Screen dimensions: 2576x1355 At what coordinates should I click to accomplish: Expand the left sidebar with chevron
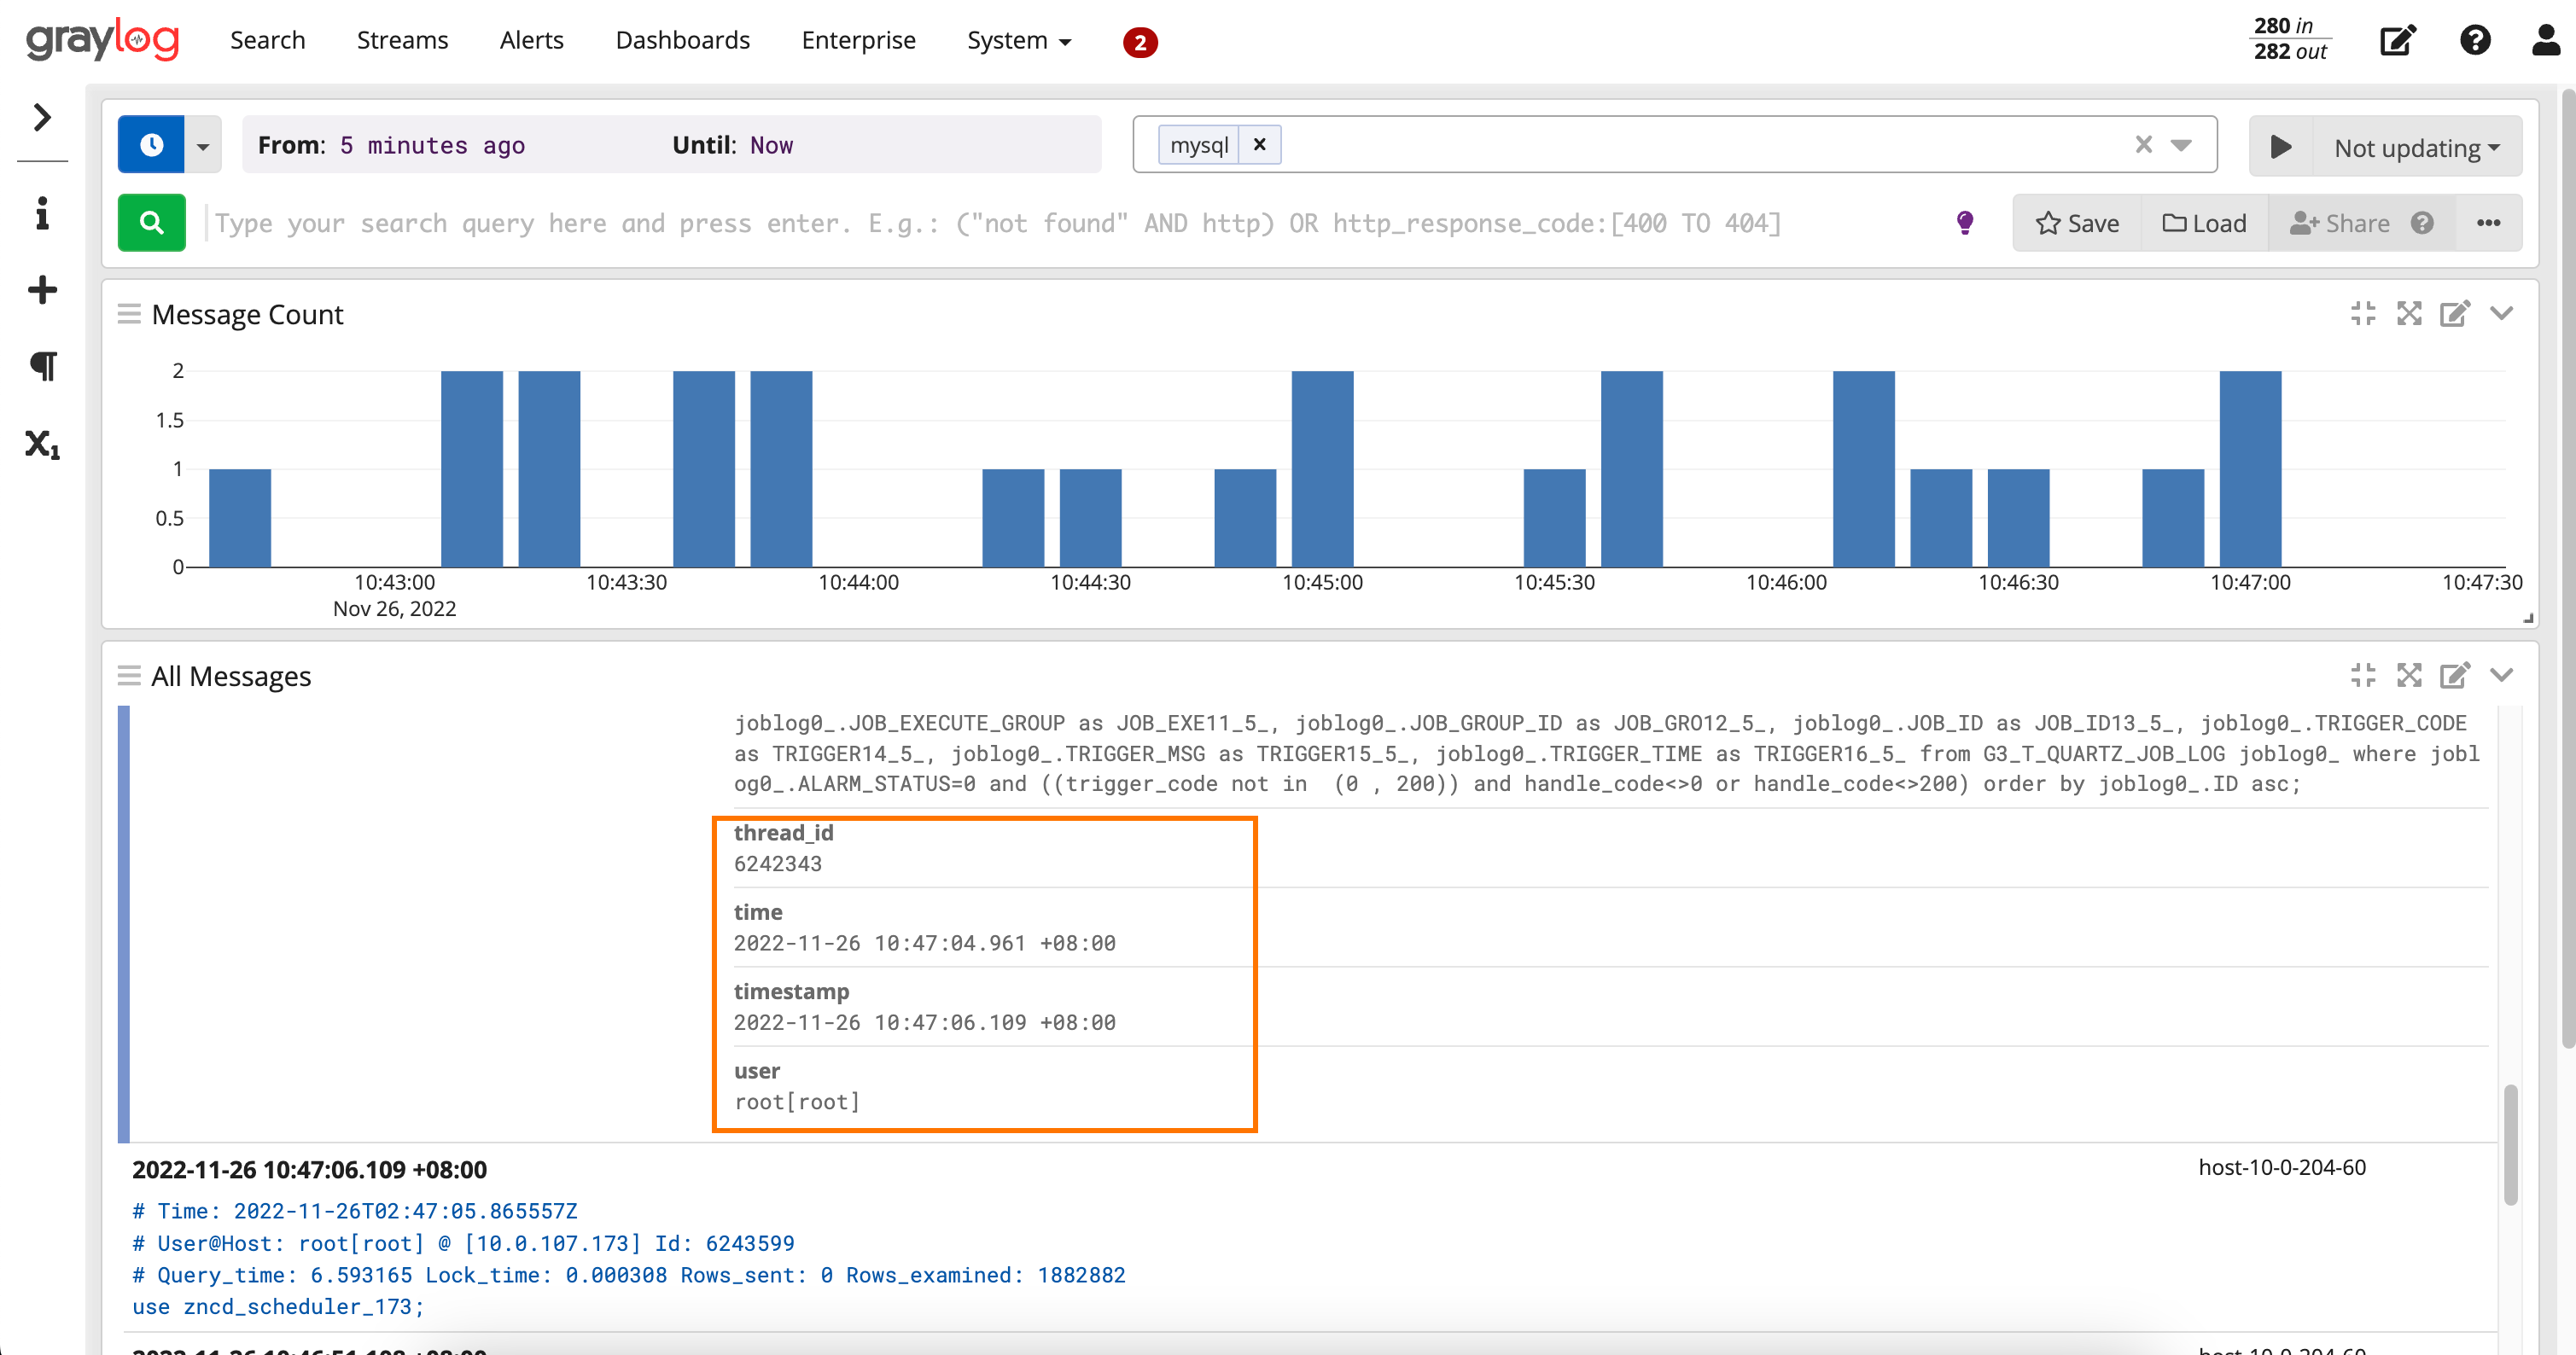42,117
